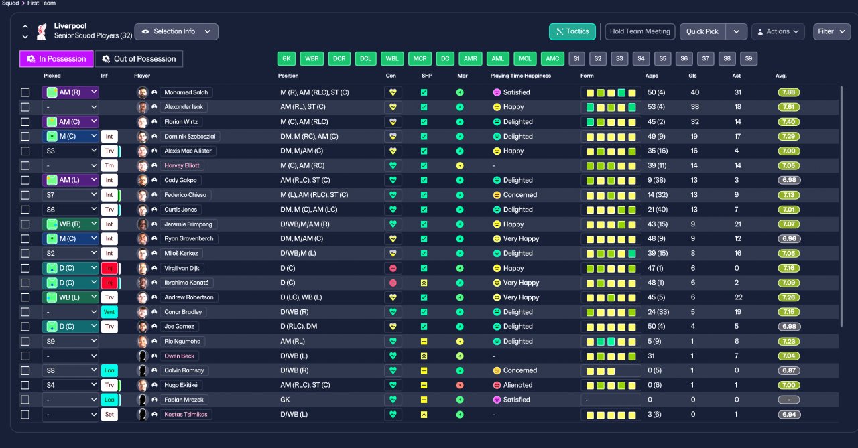This screenshot has height=448, width=858.
Task: Click Virgil van Dijk's red condition icon
Action: click(393, 268)
